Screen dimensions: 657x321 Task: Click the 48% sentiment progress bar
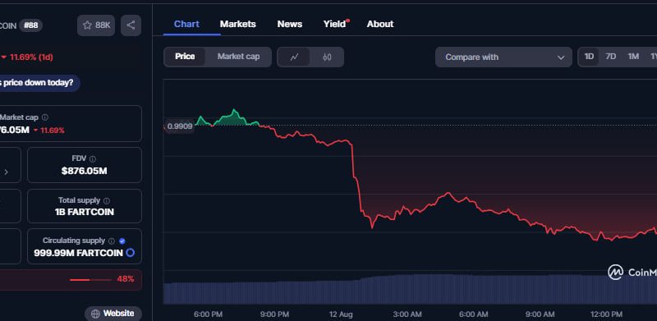click(x=90, y=279)
